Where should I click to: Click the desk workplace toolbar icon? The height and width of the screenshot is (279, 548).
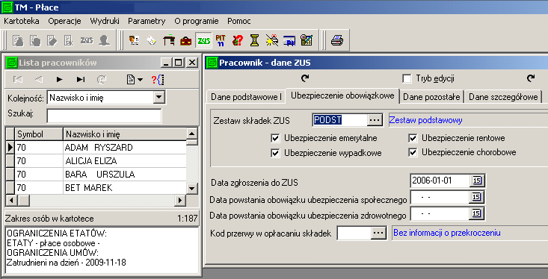[168, 41]
